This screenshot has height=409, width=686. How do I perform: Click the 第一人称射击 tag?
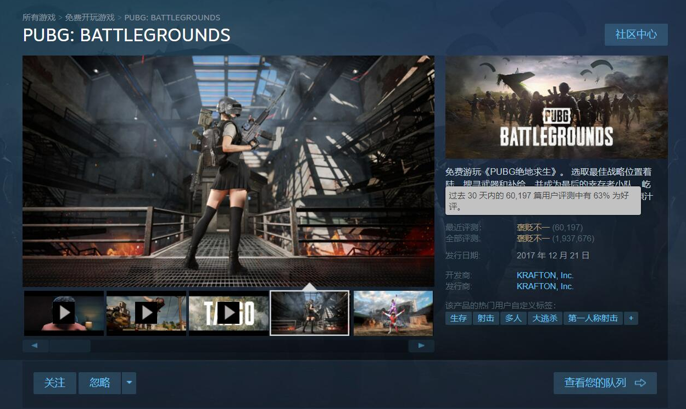click(x=593, y=318)
